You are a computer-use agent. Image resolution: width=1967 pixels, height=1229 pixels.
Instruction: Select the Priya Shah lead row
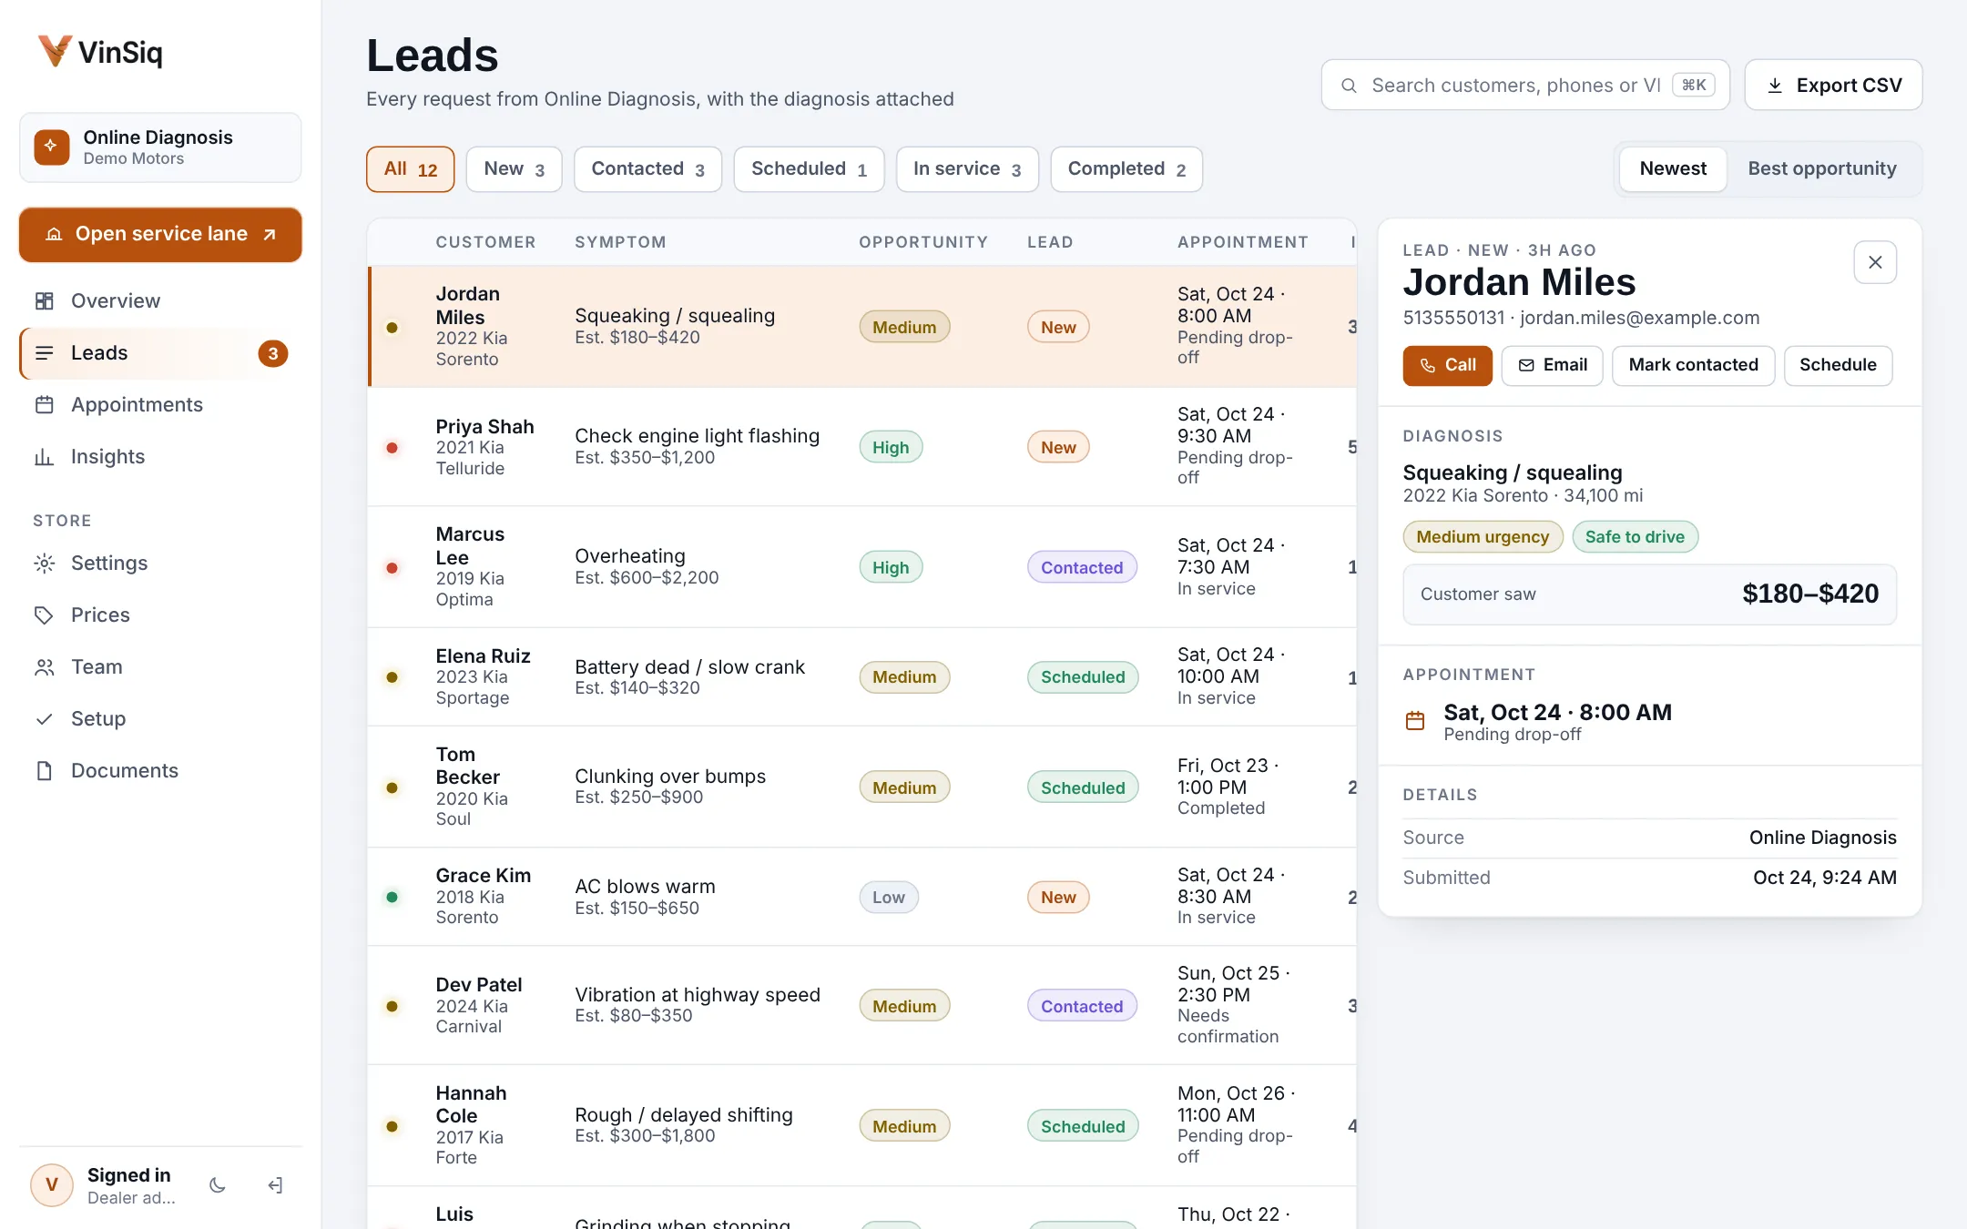(x=861, y=447)
